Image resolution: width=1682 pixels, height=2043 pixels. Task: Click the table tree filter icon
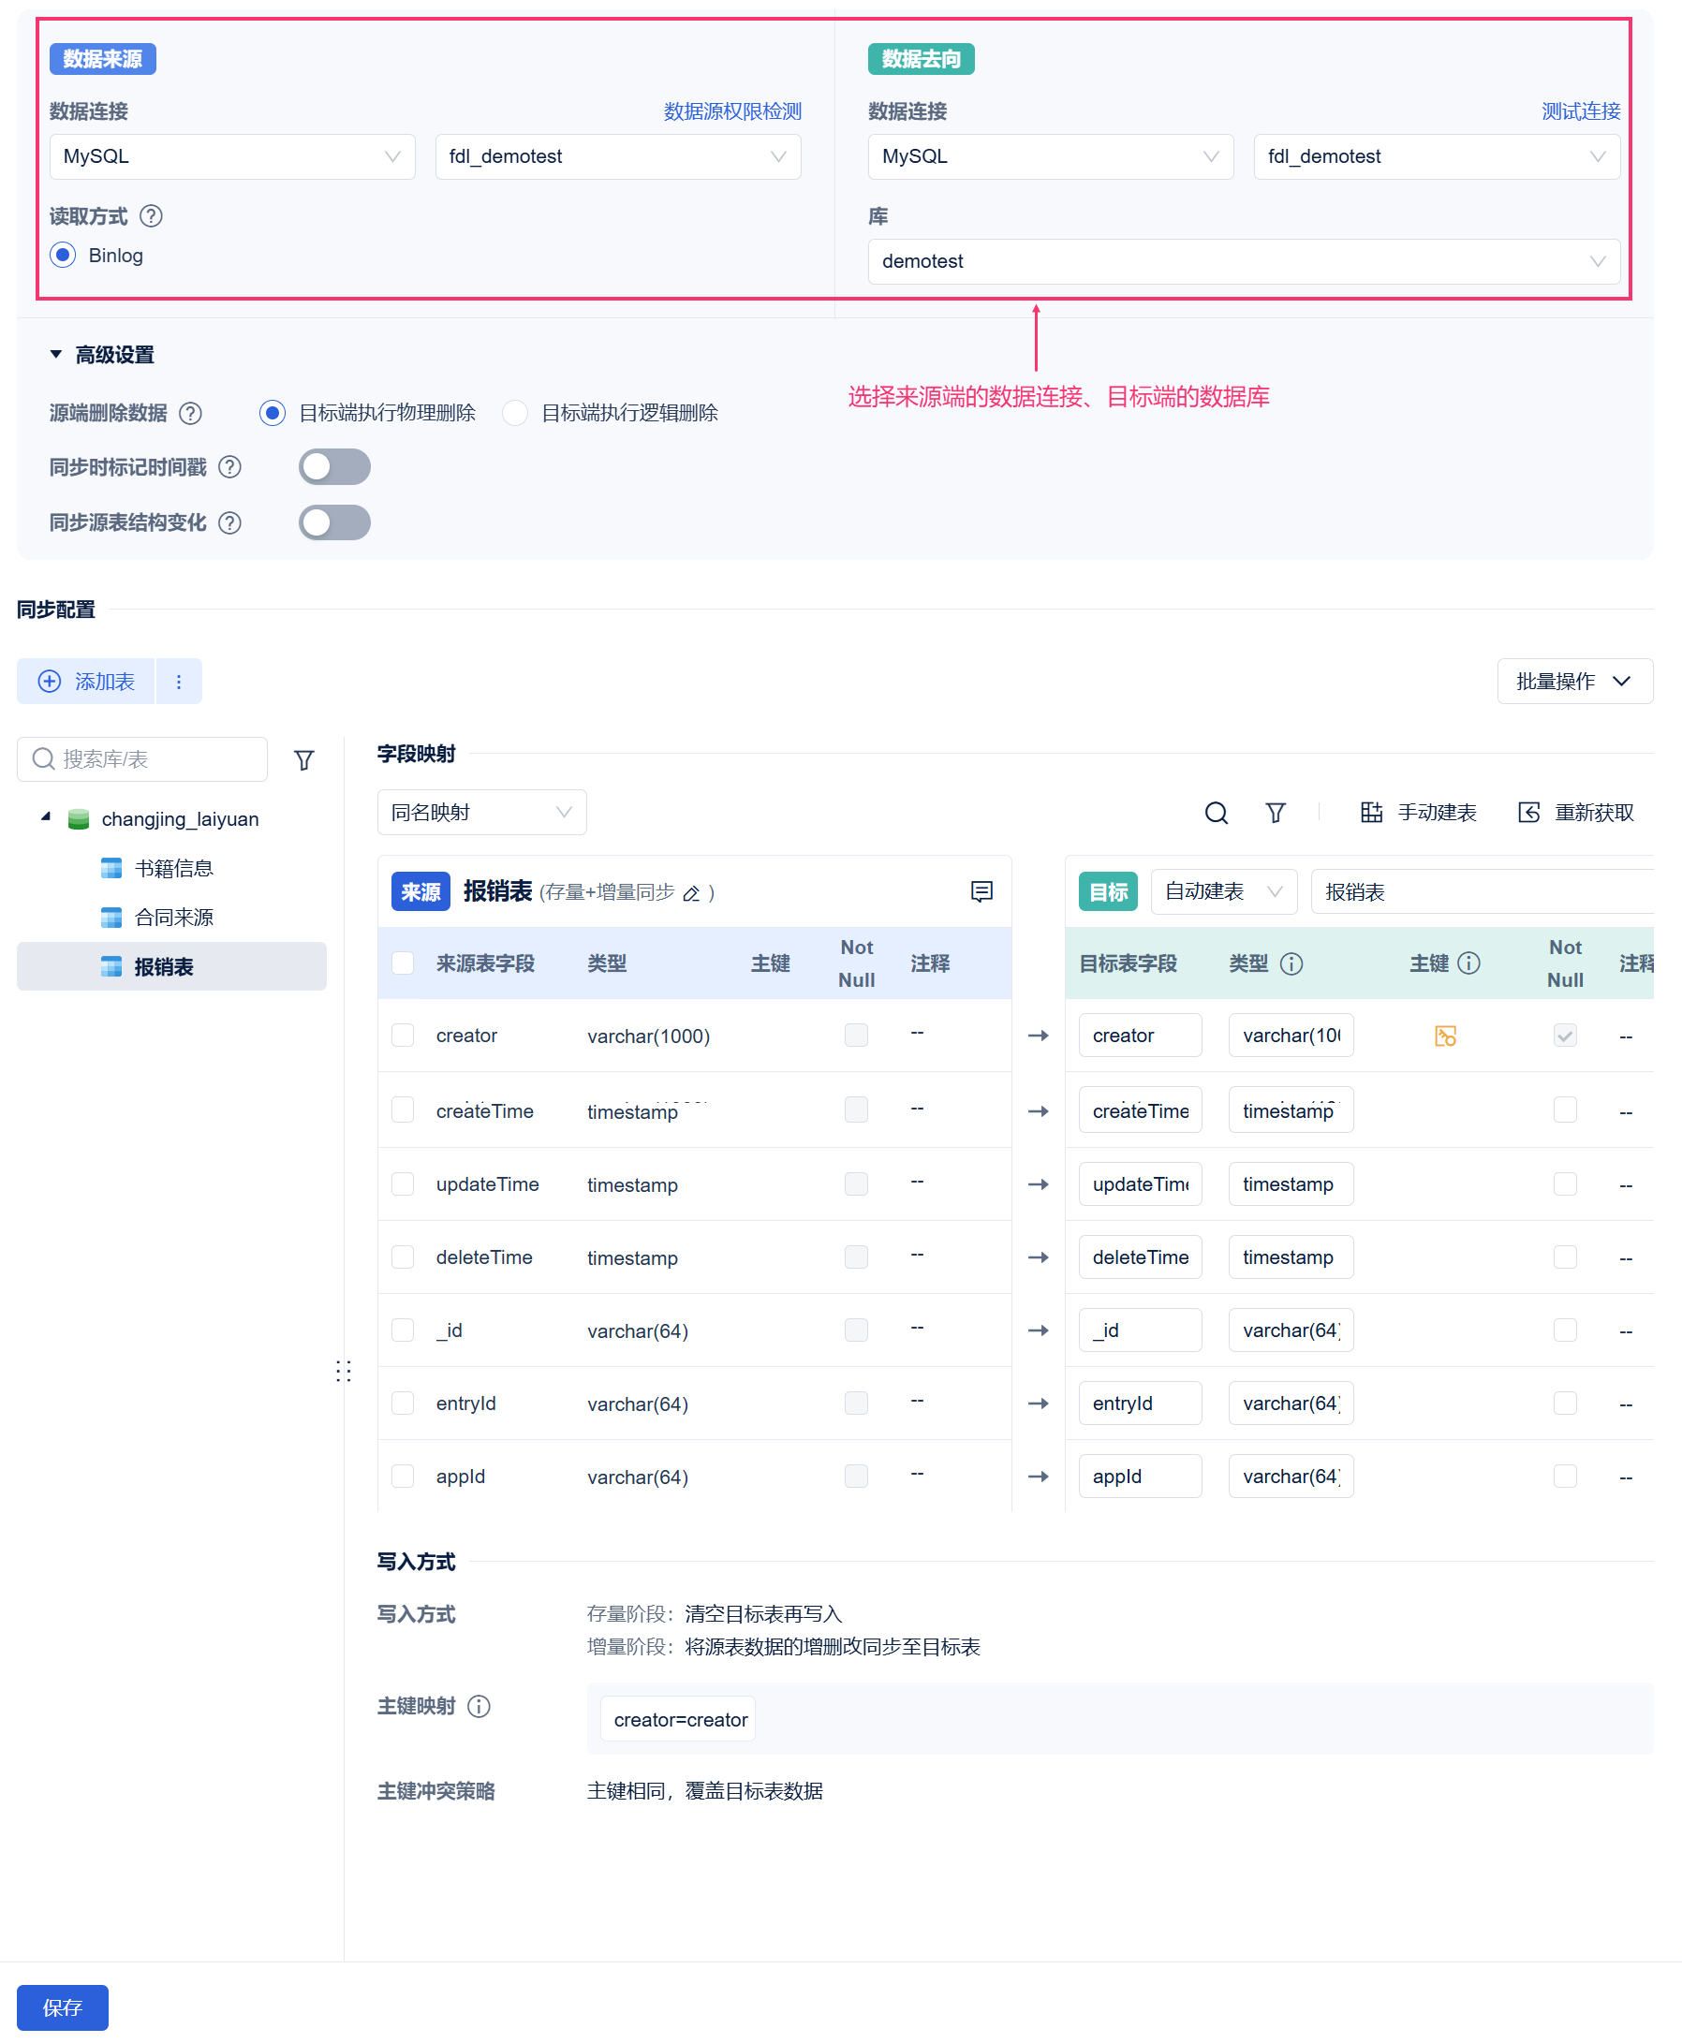pyautogui.click(x=304, y=759)
